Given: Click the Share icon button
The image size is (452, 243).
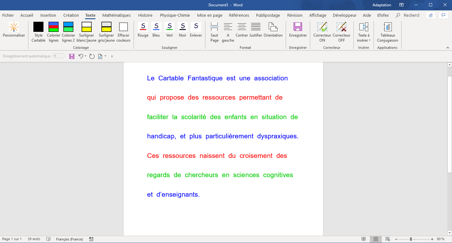Looking at the screenshot, I should (x=431, y=15).
